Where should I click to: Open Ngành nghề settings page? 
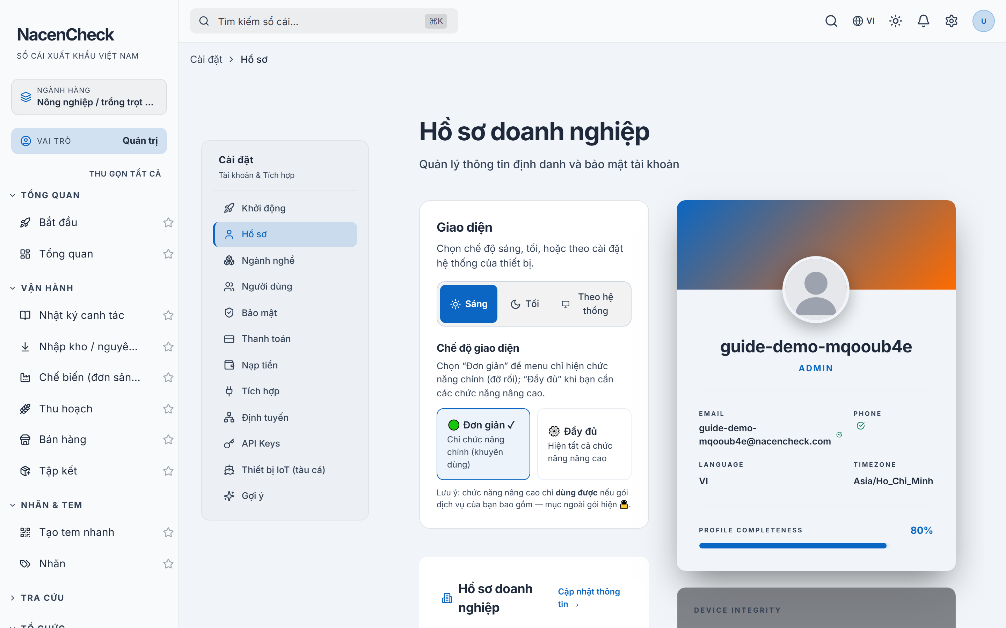[285, 260]
